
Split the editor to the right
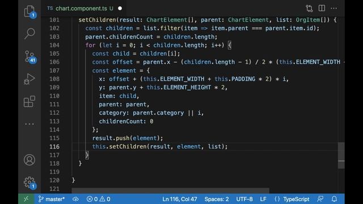[x=322, y=8]
